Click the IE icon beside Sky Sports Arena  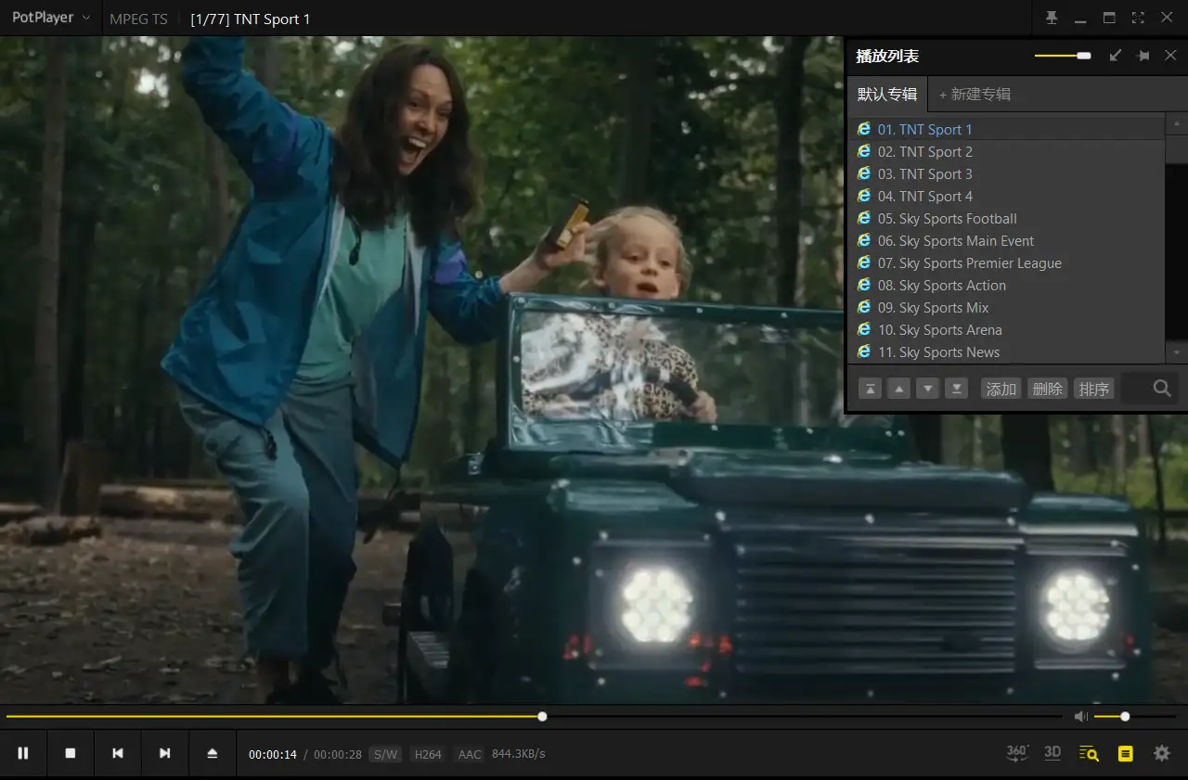coord(864,329)
